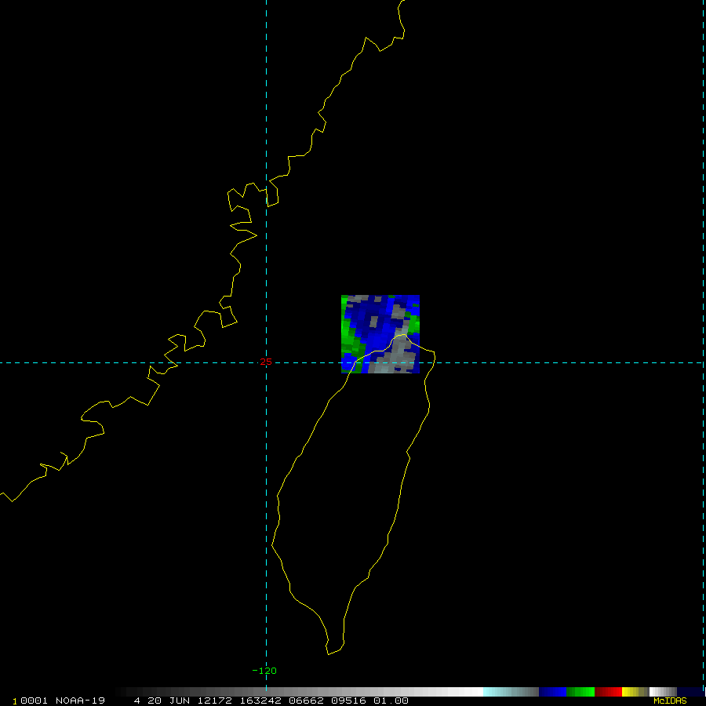Image resolution: width=706 pixels, height=706 pixels.
Task: Click the dark navy segment at color bar end
Action: 690,692
